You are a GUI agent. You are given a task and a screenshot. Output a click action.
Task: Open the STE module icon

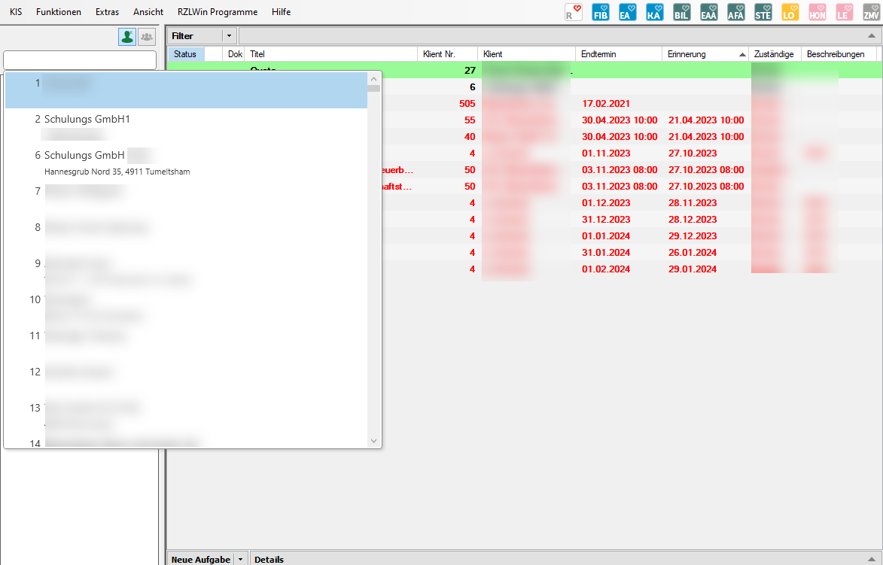(763, 13)
